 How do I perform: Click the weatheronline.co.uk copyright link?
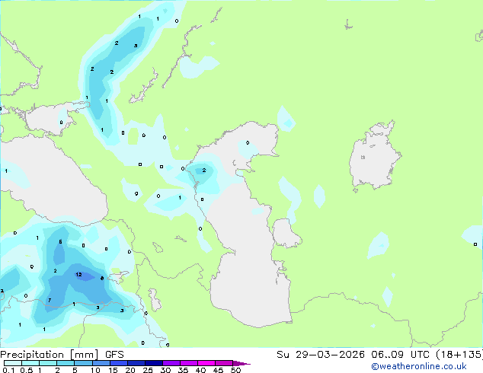419,366
